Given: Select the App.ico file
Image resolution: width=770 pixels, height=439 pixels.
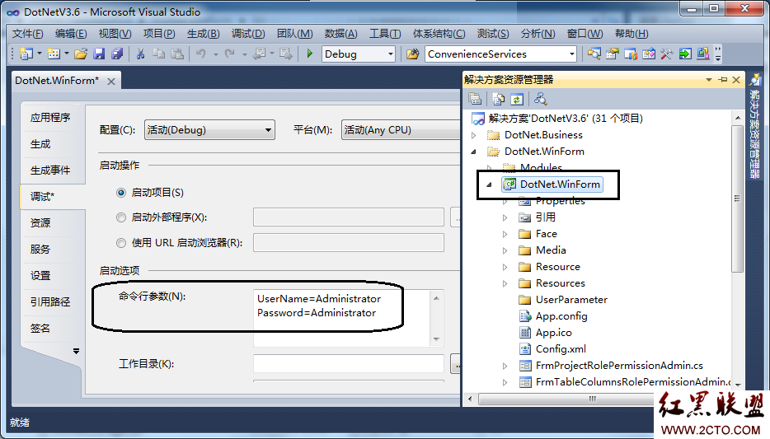Looking at the screenshot, I should click(x=553, y=333).
